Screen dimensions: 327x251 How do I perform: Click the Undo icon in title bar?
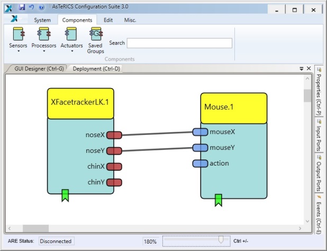[x=31, y=7]
